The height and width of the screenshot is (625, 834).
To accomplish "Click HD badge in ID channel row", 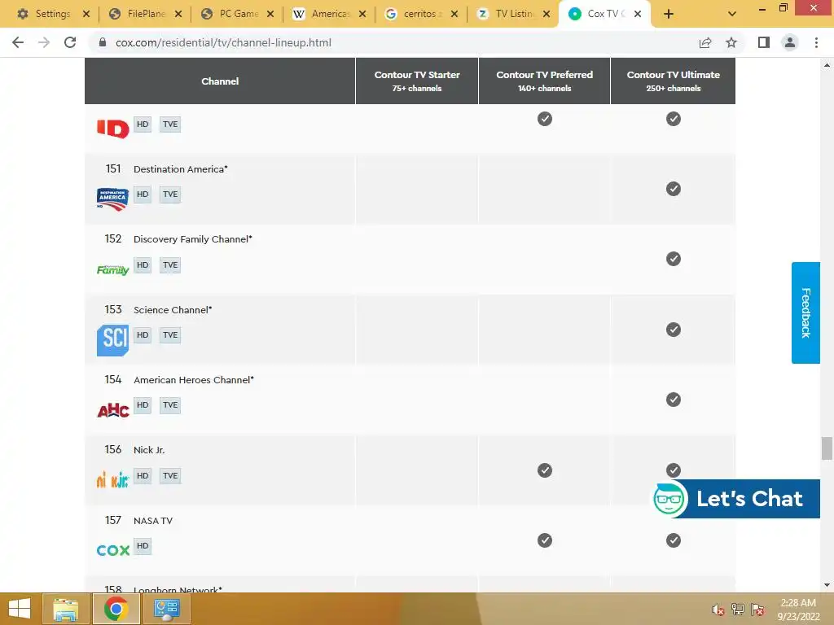I will click(143, 125).
